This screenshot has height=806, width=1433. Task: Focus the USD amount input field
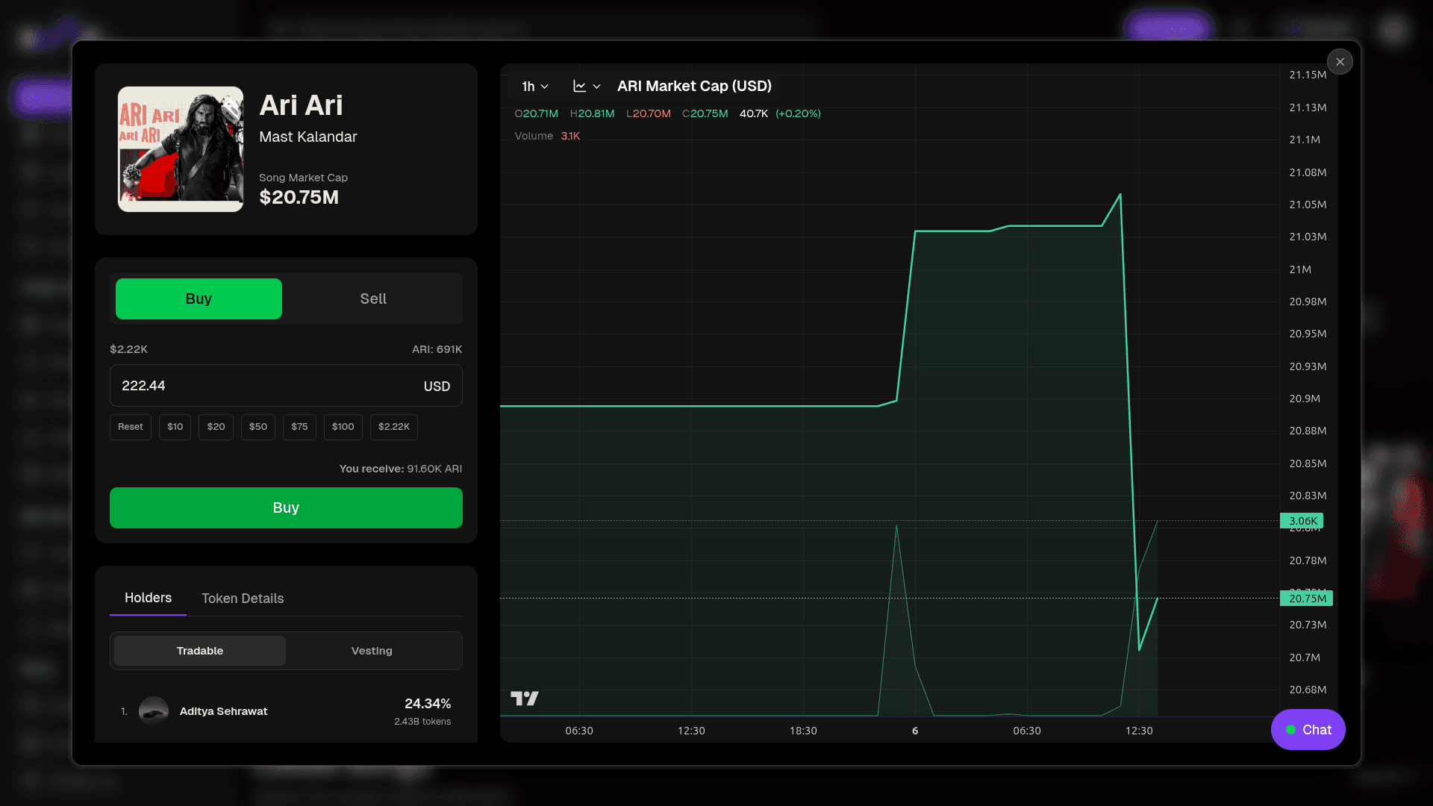click(x=286, y=386)
